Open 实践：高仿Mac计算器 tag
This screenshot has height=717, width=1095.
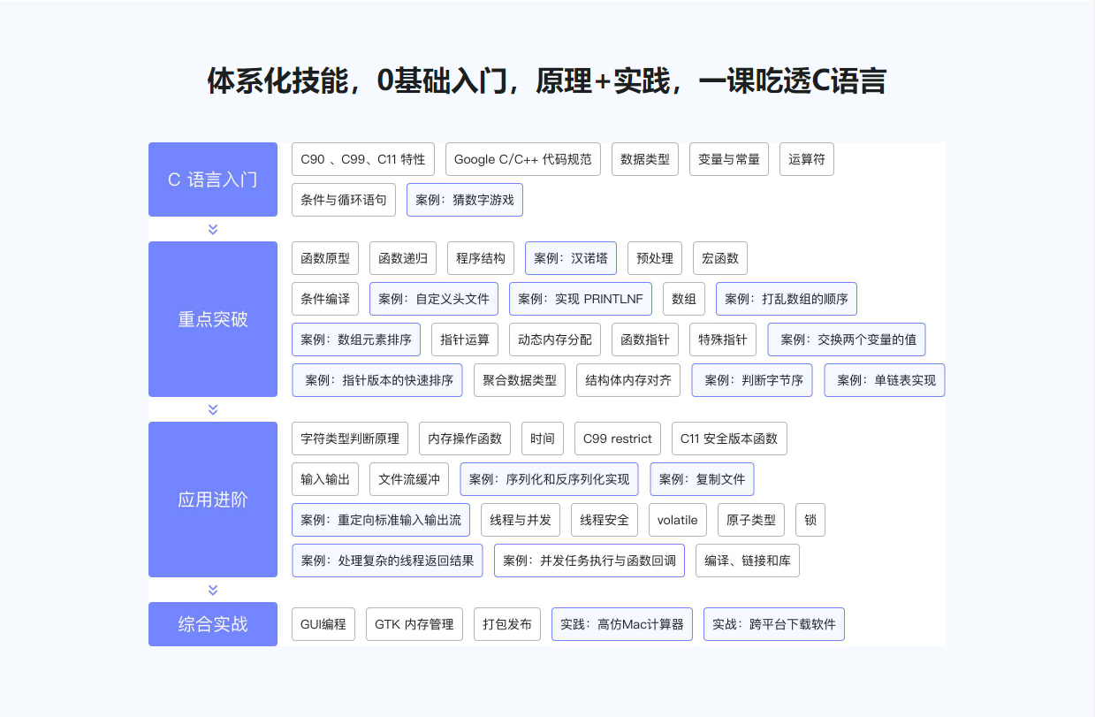point(621,624)
